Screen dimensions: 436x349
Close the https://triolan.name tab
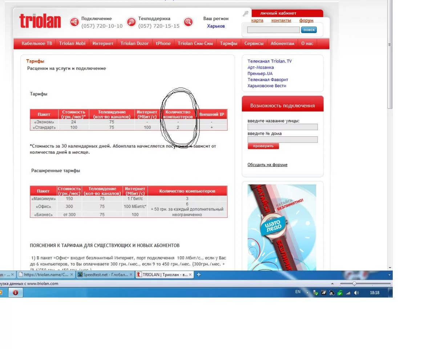[72, 274]
